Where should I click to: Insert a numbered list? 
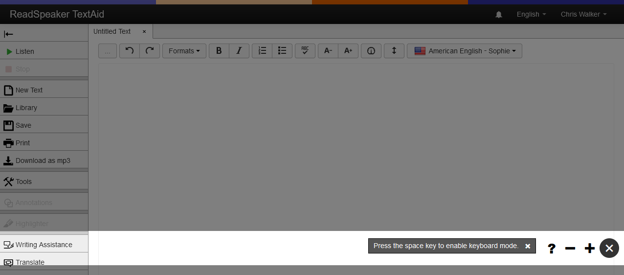pyautogui.click(x=262, y=51)
